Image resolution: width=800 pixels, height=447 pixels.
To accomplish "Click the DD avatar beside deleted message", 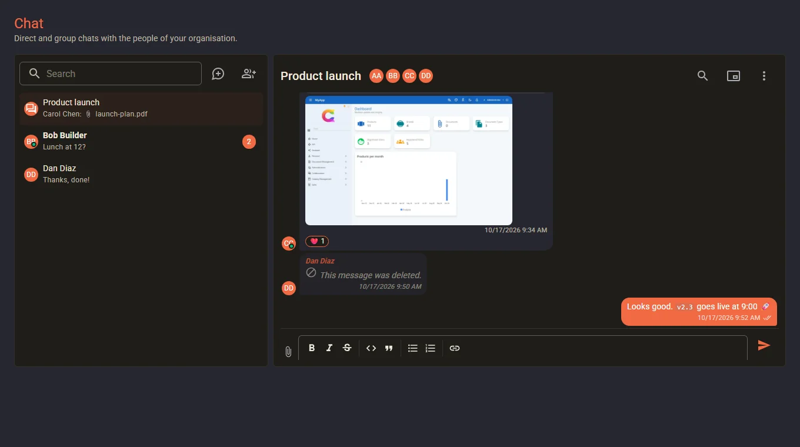I will pyautogui.click(x=289, y=288).
